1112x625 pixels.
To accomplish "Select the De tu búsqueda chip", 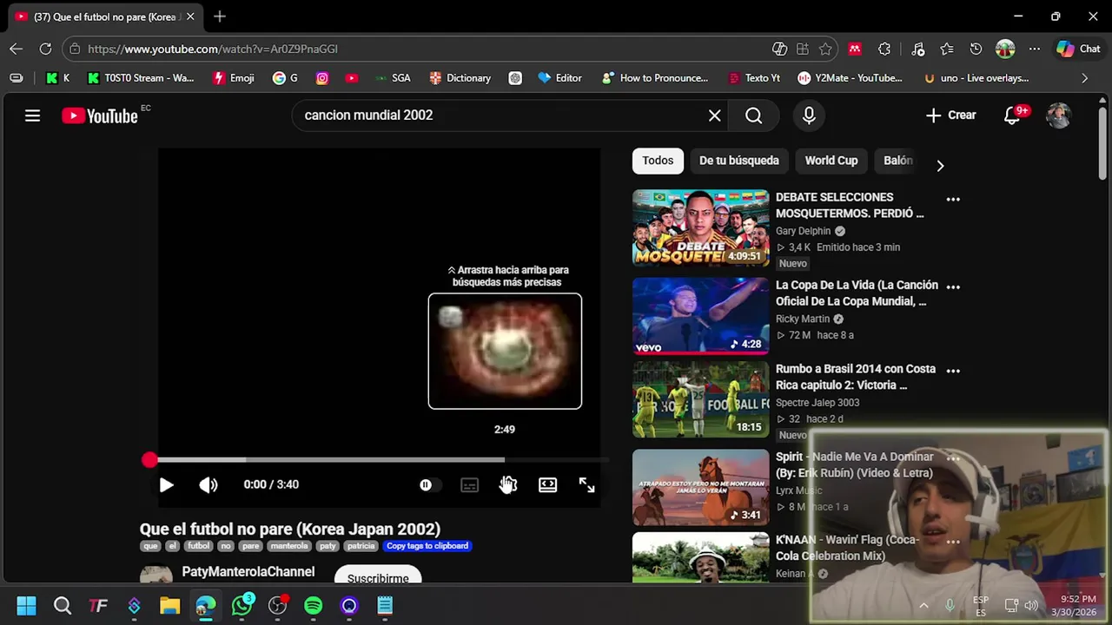I will coord(739,161).
